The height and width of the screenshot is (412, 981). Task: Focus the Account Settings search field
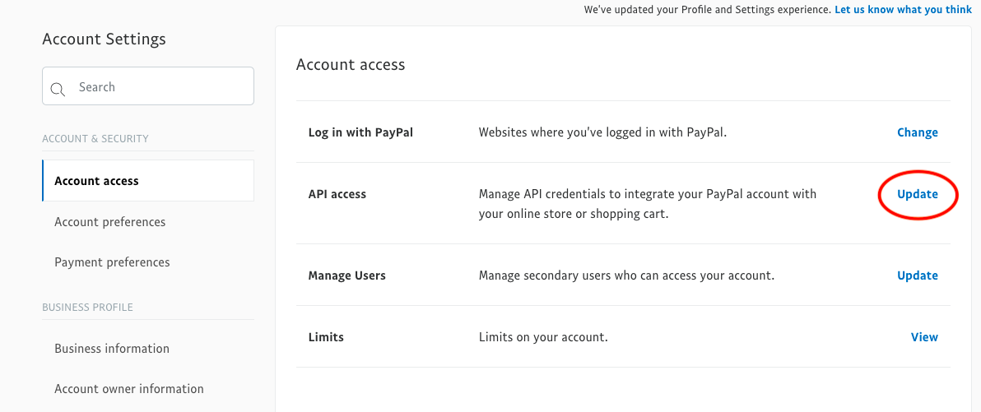pyautogui.click(x=147, y=86)
